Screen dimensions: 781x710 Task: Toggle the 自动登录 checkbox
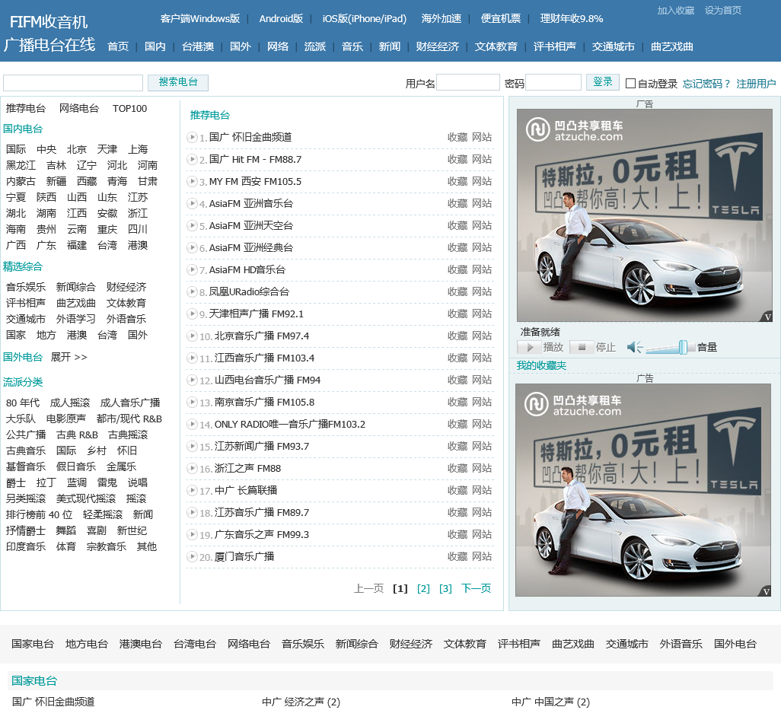(630, 83)
